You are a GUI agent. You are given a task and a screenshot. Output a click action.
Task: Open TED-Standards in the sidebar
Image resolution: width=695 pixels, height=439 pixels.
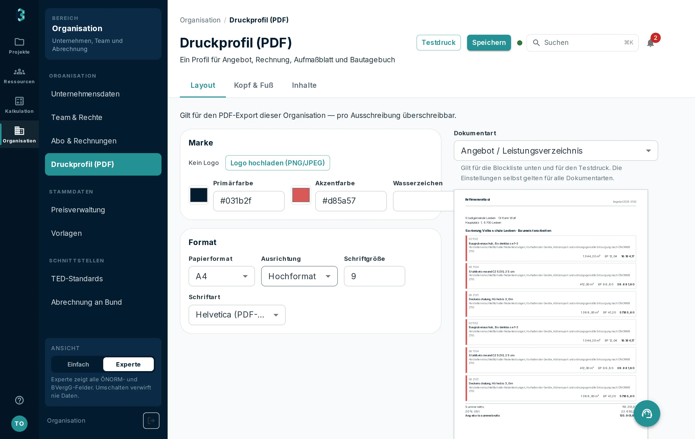pyautogui.click(x=103, y=279)
